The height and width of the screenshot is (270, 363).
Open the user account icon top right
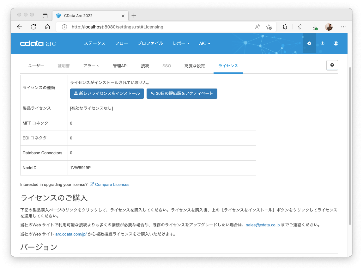[x=336, y=43]
